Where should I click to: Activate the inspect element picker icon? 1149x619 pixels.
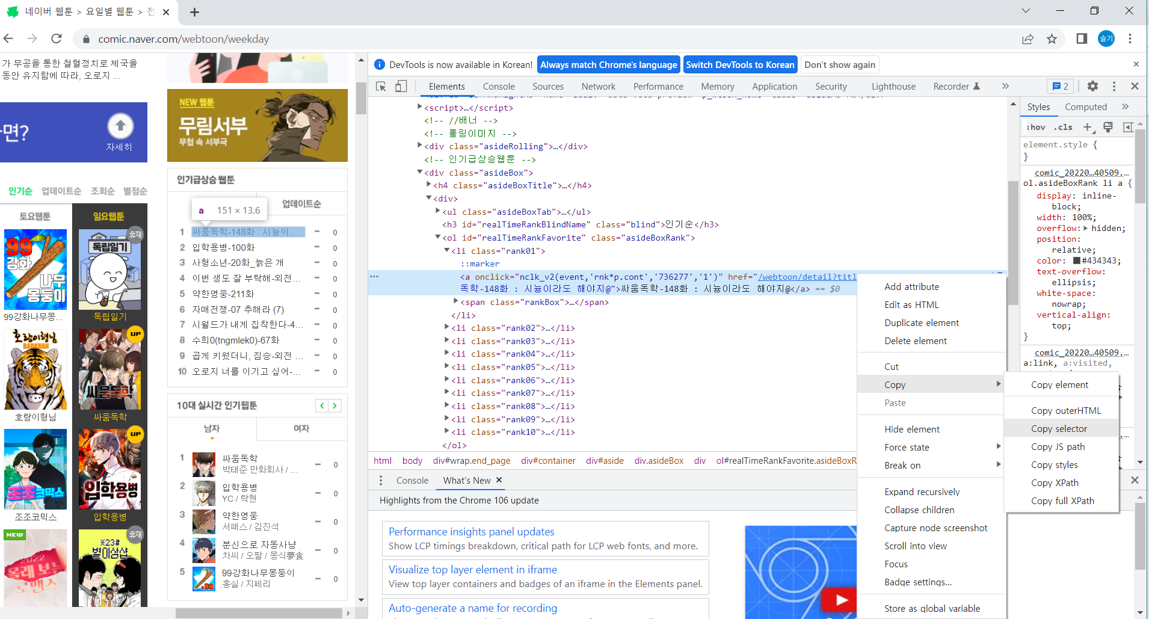tap(381, 87)
